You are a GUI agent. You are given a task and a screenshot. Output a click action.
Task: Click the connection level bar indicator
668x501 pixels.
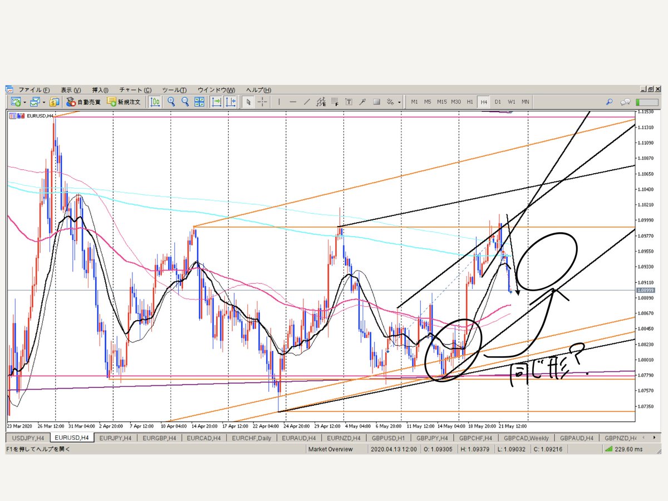coord(646,102)
